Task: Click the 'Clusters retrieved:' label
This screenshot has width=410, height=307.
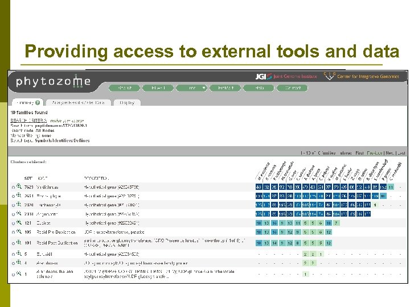Action: pyautogui.click(x=28, y=162)
